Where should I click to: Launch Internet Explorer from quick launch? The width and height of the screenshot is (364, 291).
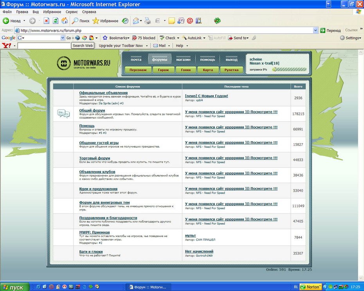(38, 287)
